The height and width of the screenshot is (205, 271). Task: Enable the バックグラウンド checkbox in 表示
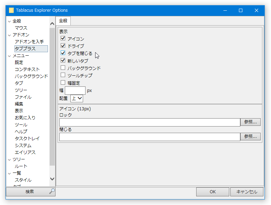click(63, 67)
